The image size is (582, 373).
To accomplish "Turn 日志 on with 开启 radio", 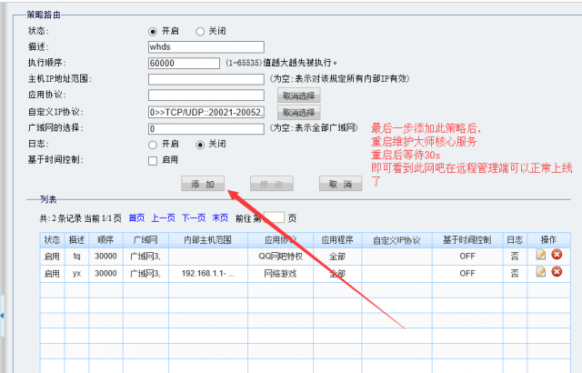I will point(153,144).
